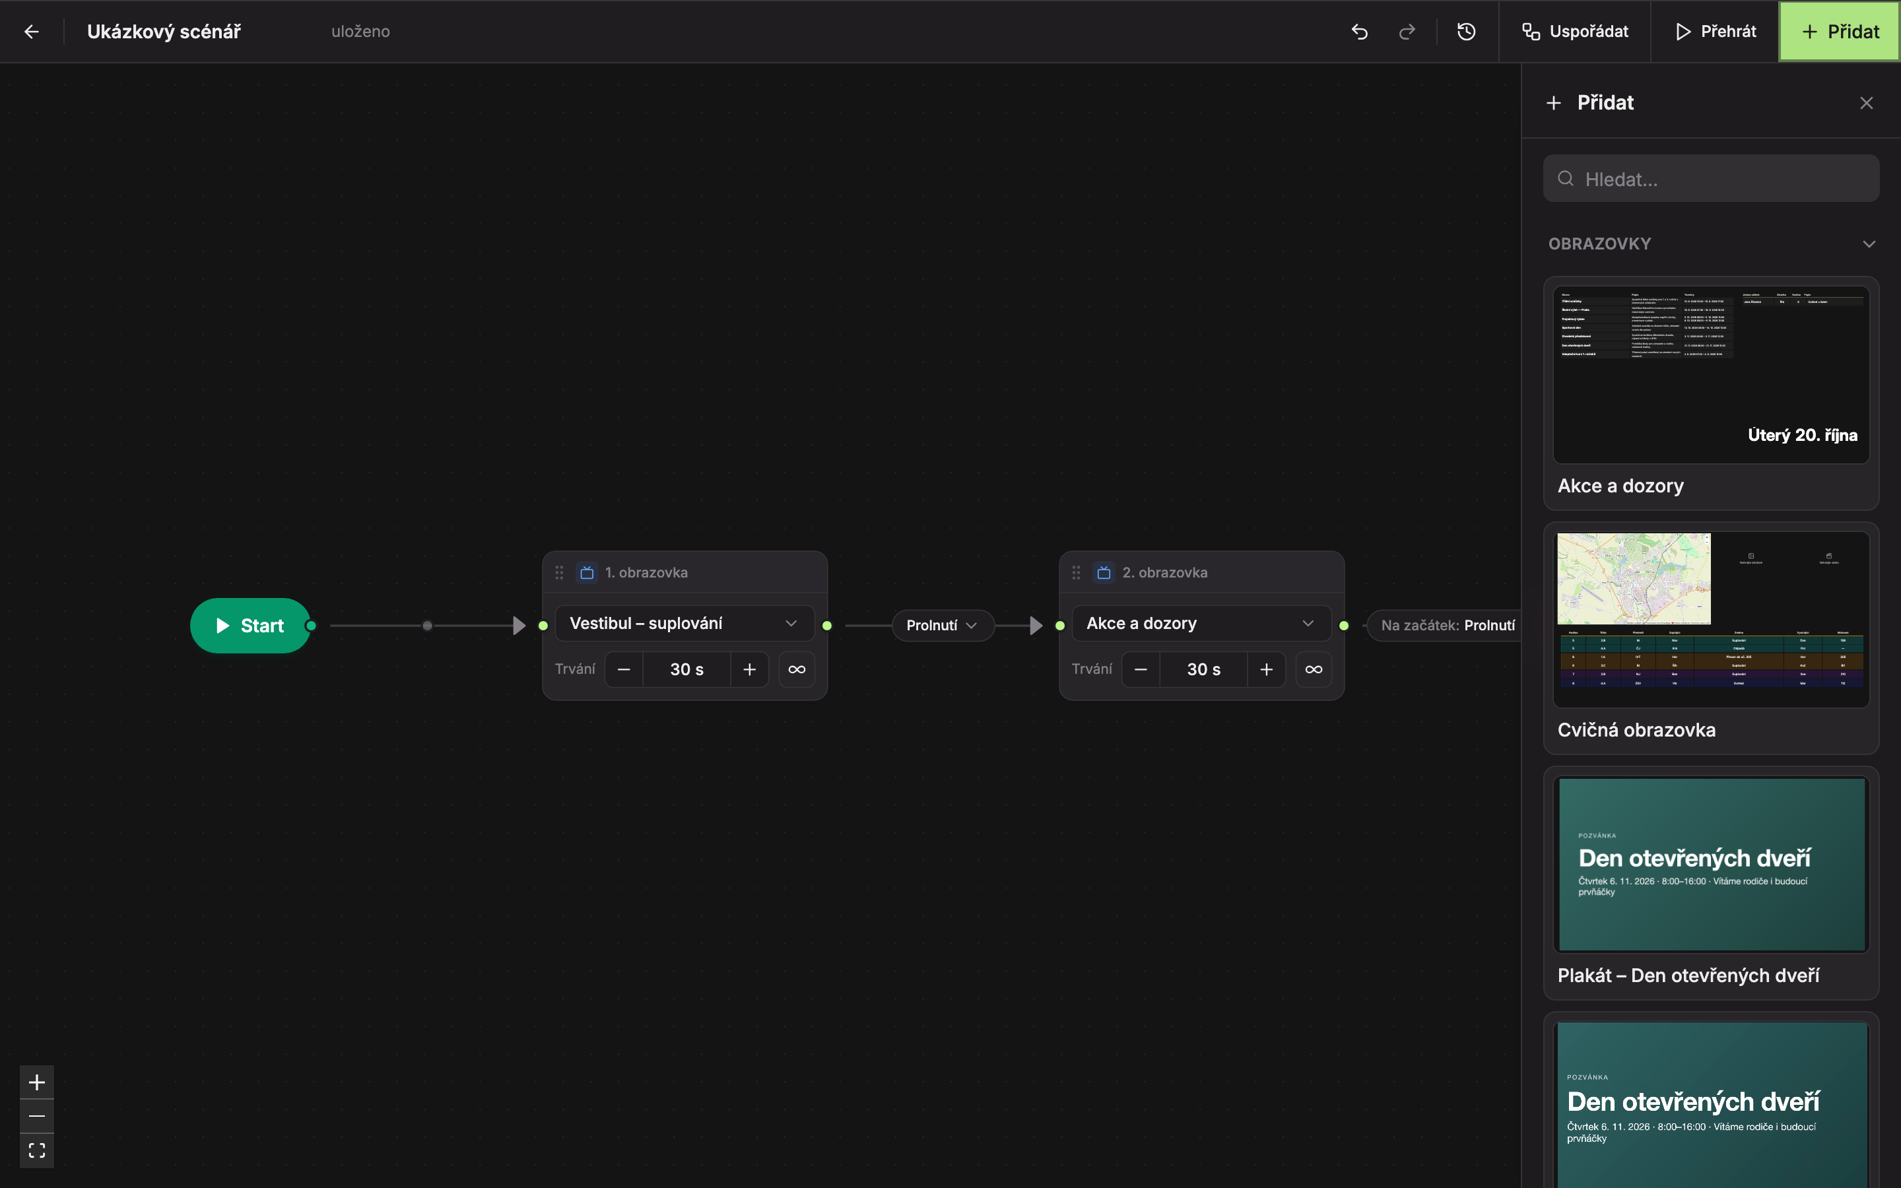Click screen icon of 2. obrazovka
1901x1188 pixels.
(x=1104, y=573)
